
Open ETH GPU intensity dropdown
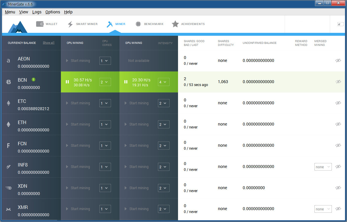[163, 124]
